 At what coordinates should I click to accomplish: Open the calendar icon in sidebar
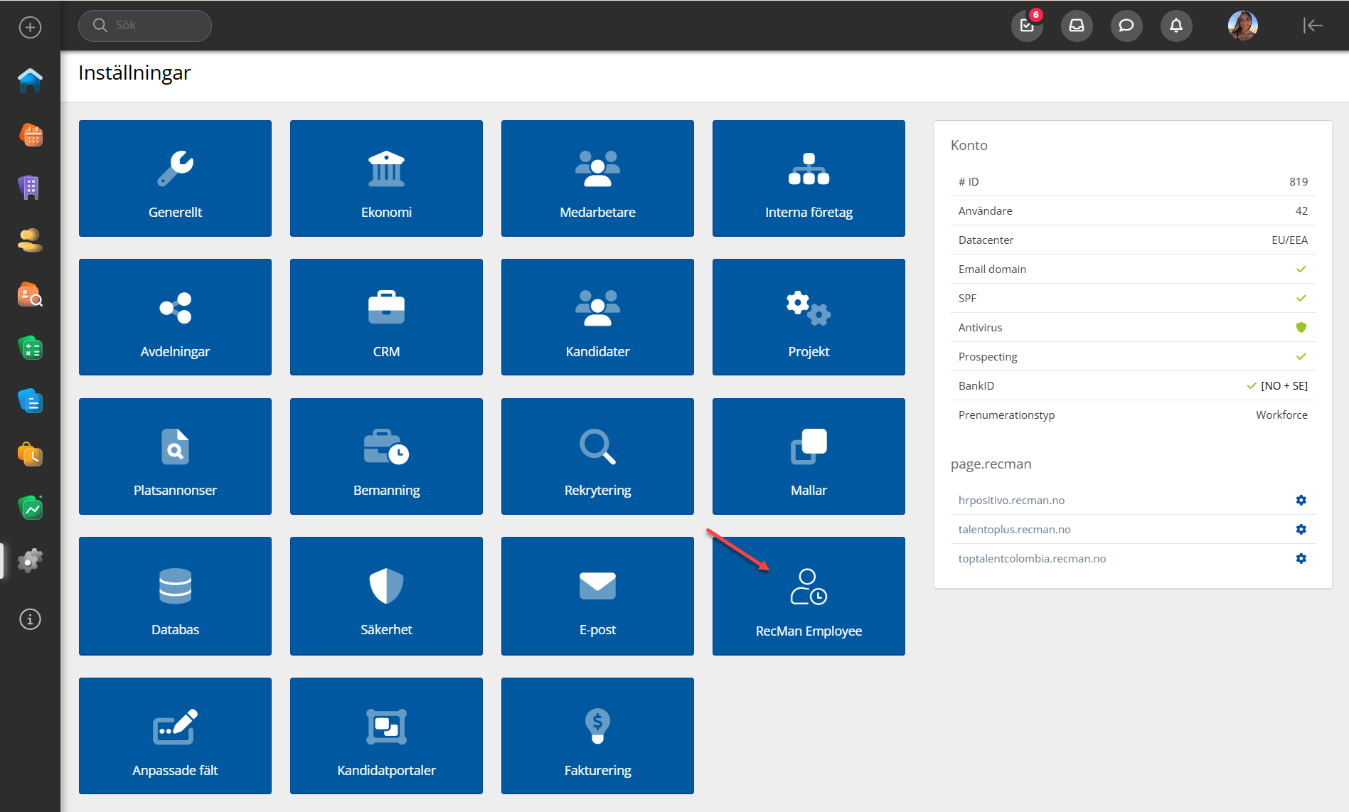coord(30,134)
